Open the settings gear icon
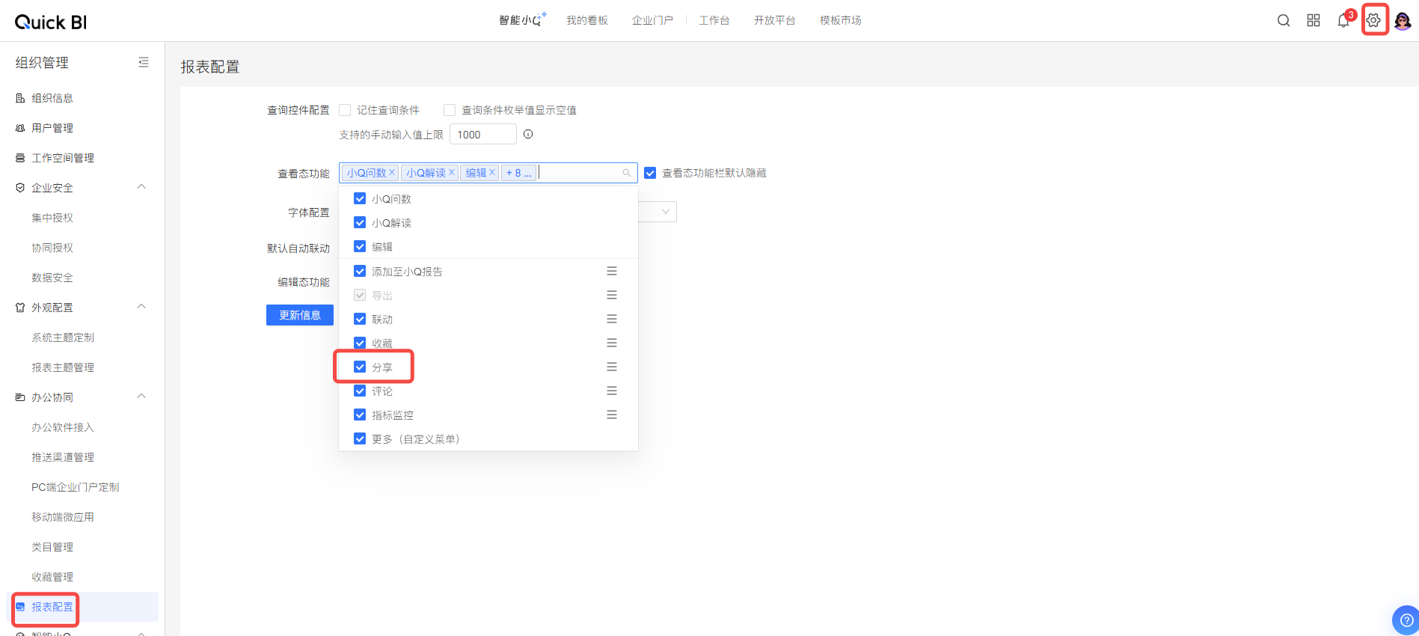The image size is (1419, 636). pyautogui.click(x=1373, y=20)
